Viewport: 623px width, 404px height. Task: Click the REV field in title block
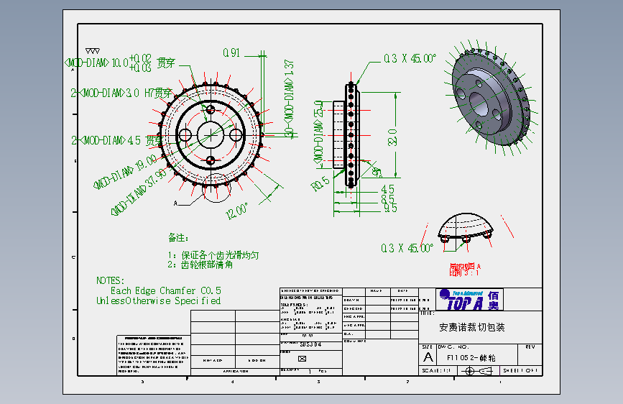530,346
